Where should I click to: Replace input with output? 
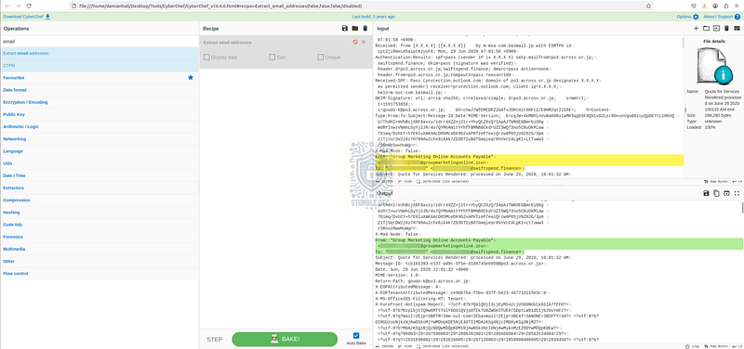click(x=726, y=193)
